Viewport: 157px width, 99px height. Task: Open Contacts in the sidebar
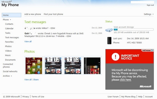[9, 24]
